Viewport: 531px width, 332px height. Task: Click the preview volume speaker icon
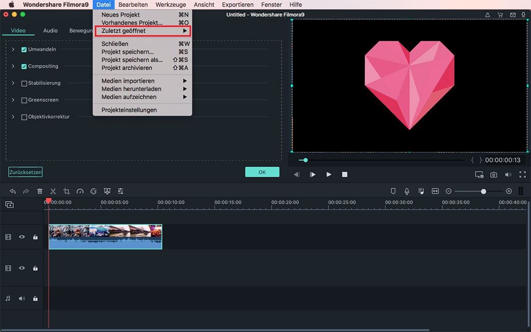pyautogui.click(x=508, y=175)
